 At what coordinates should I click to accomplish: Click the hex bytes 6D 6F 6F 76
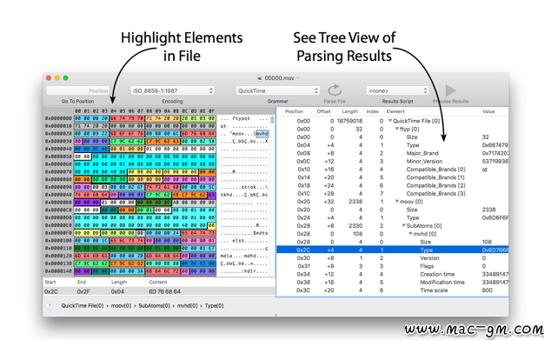[x=127, y=133]
